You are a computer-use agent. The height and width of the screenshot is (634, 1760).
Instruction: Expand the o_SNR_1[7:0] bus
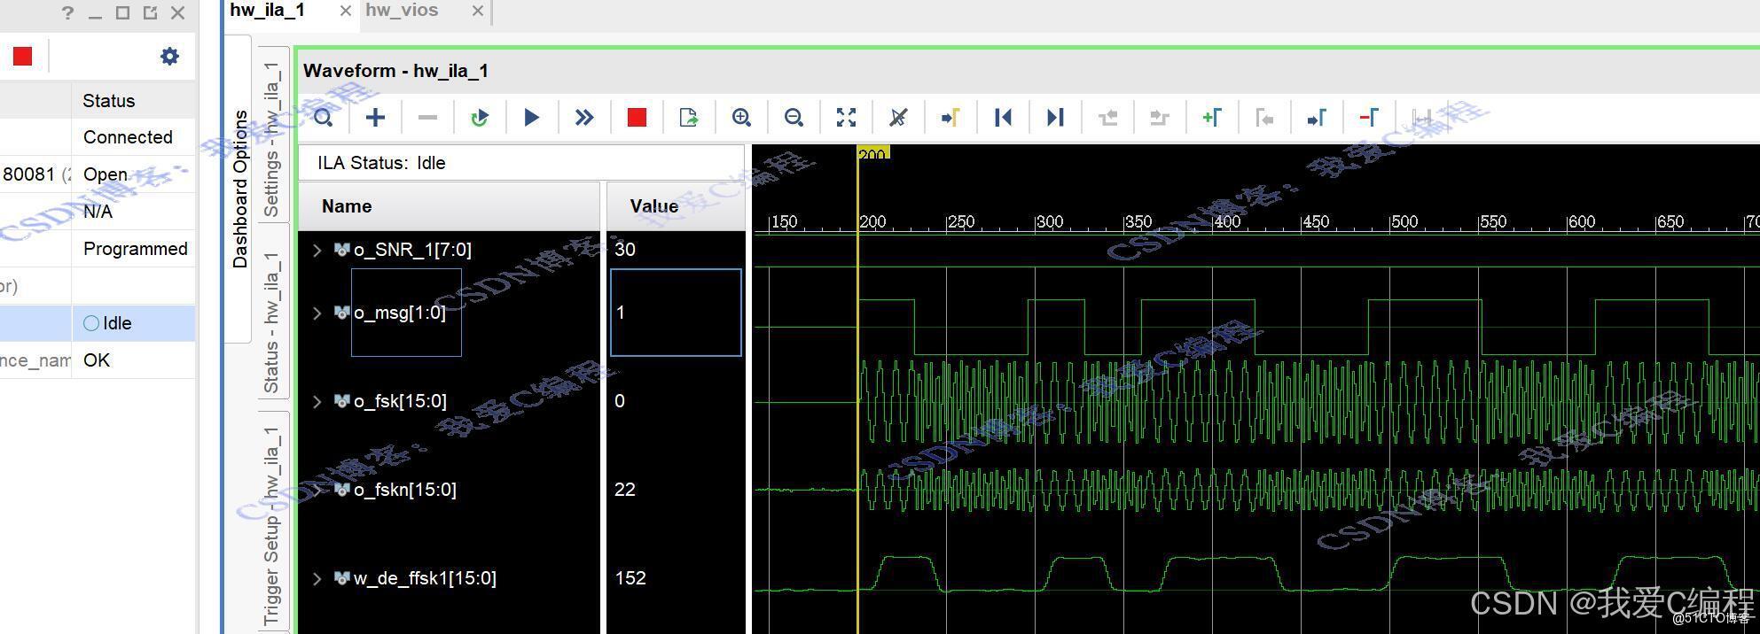pos(317,251)
